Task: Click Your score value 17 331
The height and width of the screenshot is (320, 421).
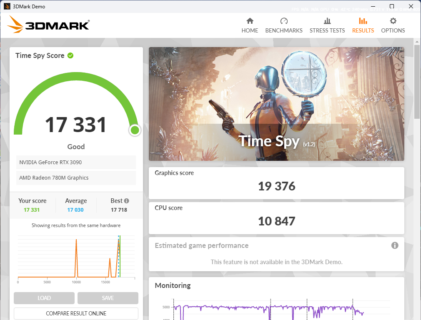Action: [x=32, y=210]
